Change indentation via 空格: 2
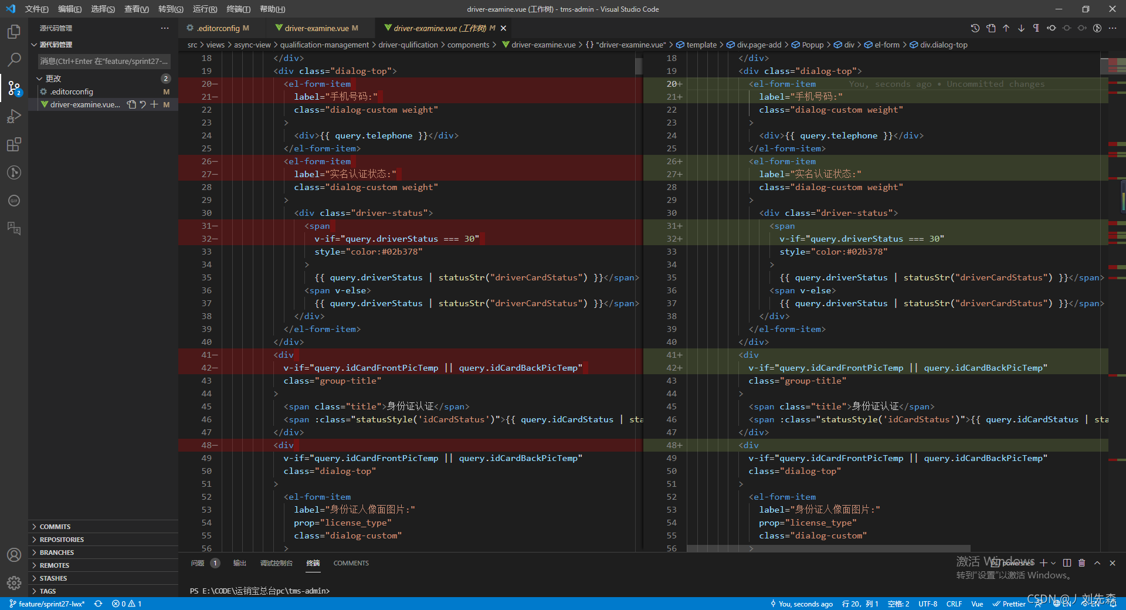 tap(898, 604)
